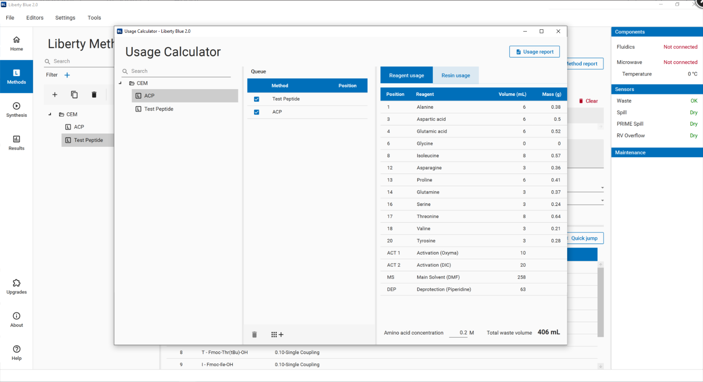Click the CEM folder icon in calculator

pyautogui.click(x=132, y=83)
